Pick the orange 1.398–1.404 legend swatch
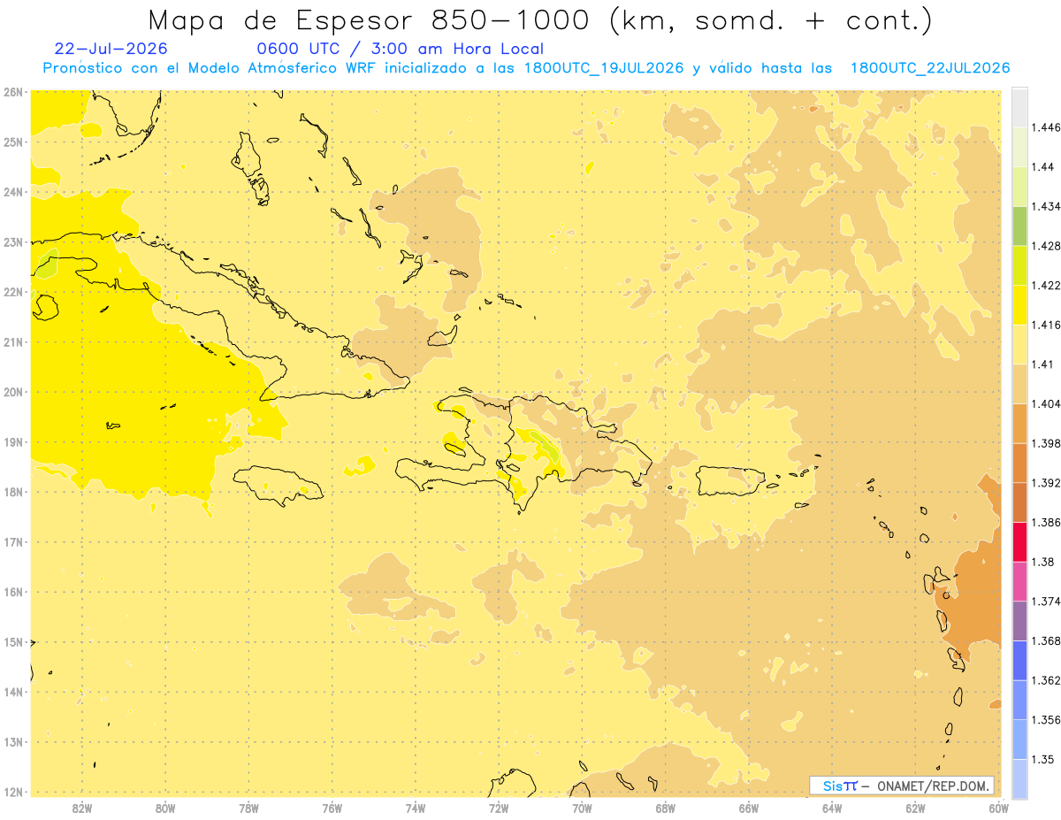 coord(1019,424)
